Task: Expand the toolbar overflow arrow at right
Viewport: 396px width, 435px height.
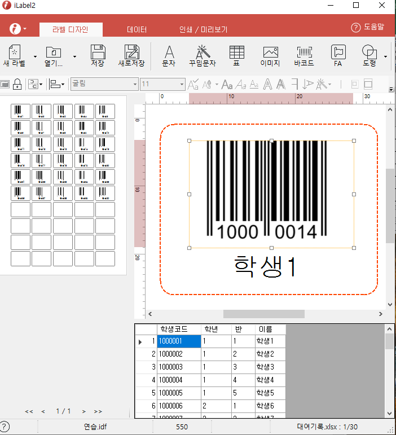Action: (391, 89)
